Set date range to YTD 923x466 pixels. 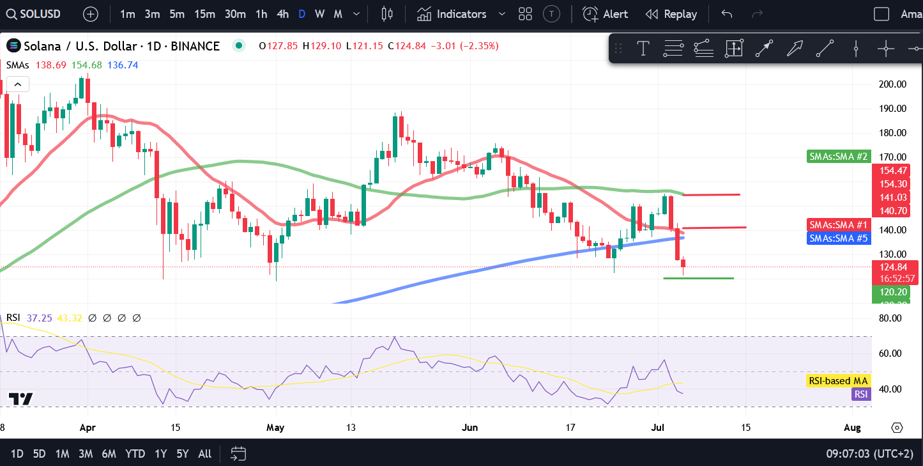[135, 454]
